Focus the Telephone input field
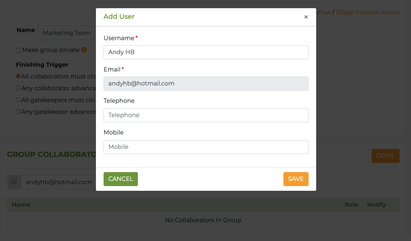411x241 pixels. click(206, 115)
